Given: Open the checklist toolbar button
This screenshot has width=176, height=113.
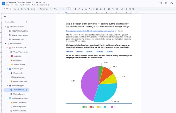Looking at the screenshot, I should (x=113, y=9).
